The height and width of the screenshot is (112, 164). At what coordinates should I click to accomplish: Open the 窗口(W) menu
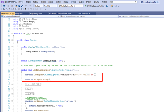pyautogui.click(x=97, y=2)
